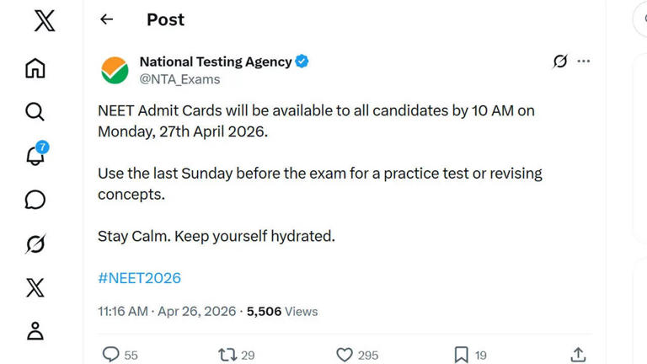
Task: Bookmark the National Testing Agency post
Action: point(461,355)
